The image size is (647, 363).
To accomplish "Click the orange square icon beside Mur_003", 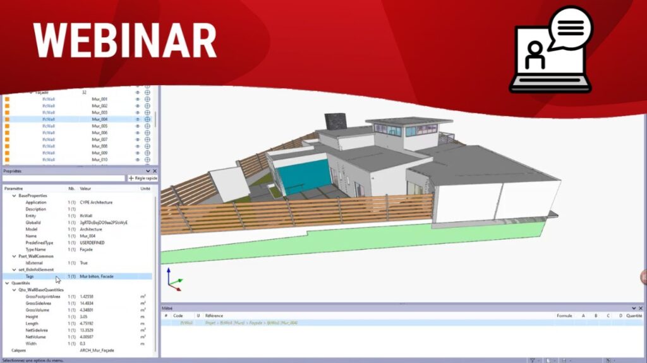I will point(7,112).
